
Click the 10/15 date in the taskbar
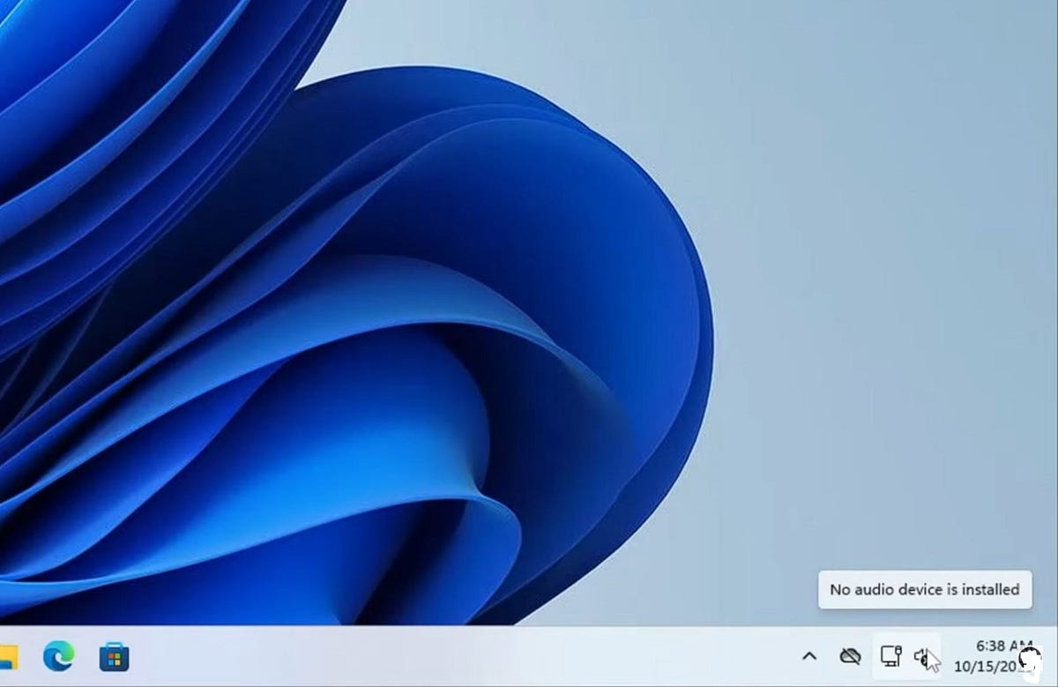986,667
